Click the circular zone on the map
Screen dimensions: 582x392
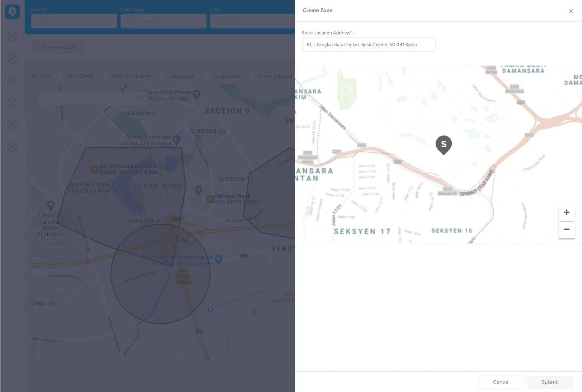click(x=161, y=274)
